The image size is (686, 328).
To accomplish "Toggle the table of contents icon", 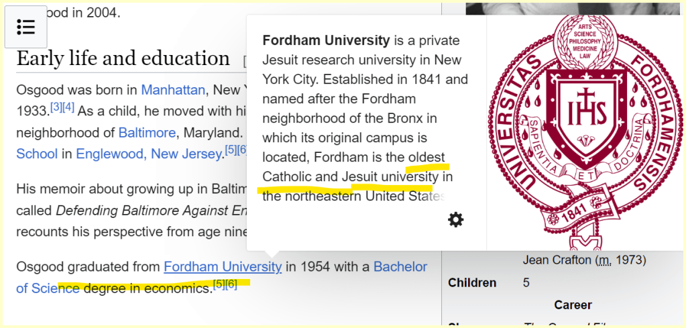I will 26,27.
